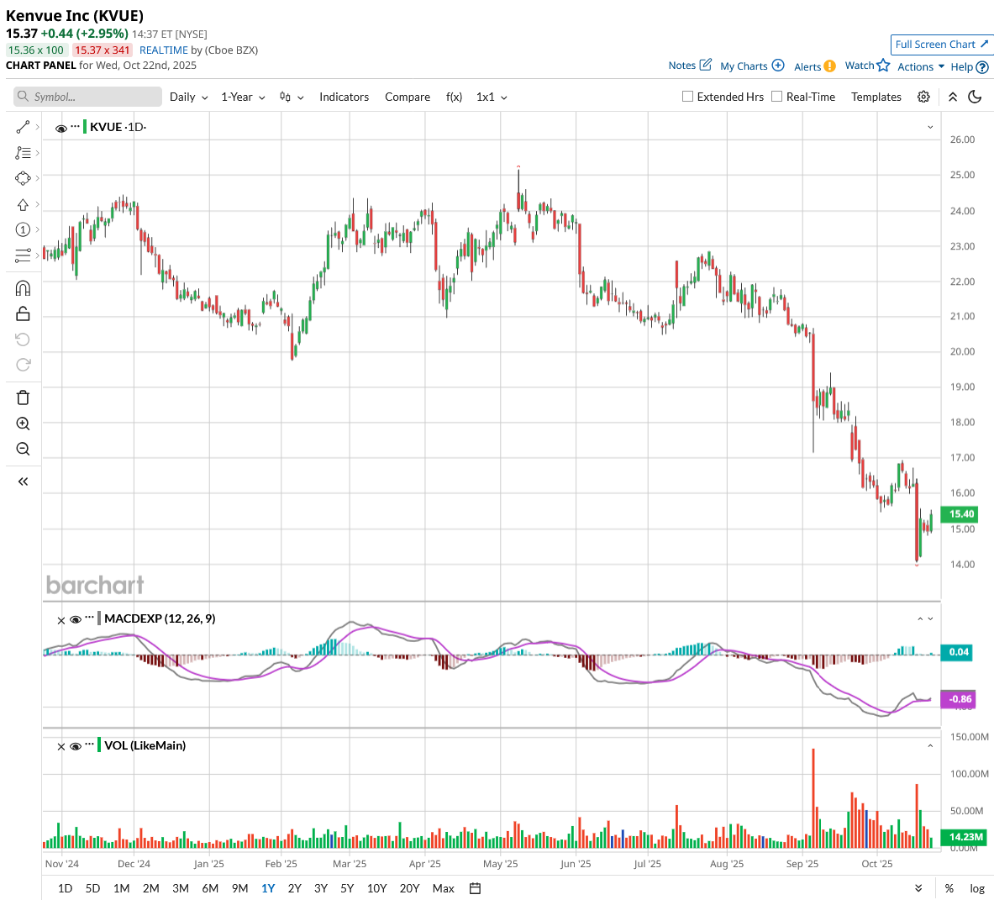Collapse the VOL pane arrow

(930, 746)
